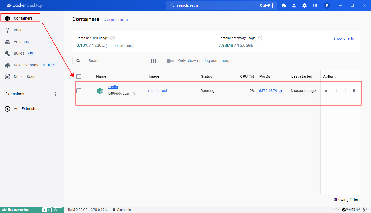Open Redis row more actions menu

(x=337, y=91)
